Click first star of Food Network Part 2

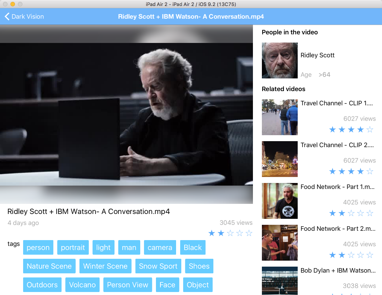point(332,255)
